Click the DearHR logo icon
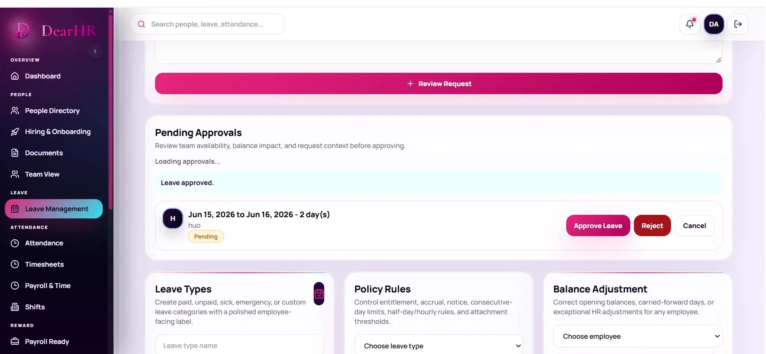766x354 pixels. [x=23, y=31]
